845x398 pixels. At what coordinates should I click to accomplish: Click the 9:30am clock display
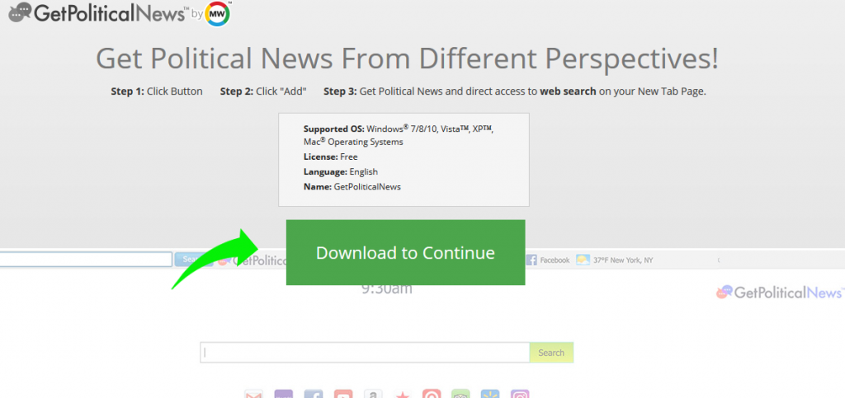(386, 289)
